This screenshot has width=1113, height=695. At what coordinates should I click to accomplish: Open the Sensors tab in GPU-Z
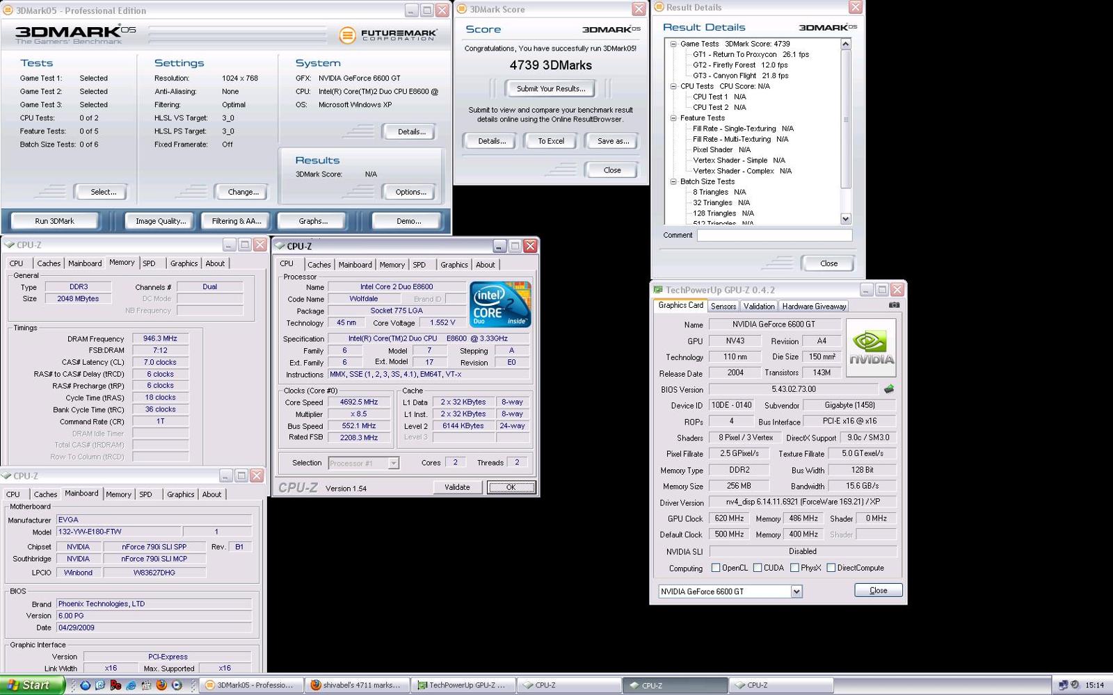click(x=723, y=306)
